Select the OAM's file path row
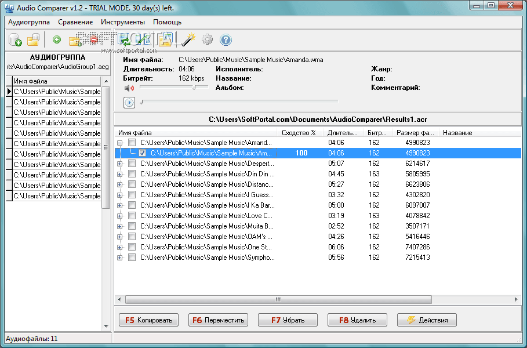This screenshot has height=348, width=527. pyautogui.click(x=206, y=237)
